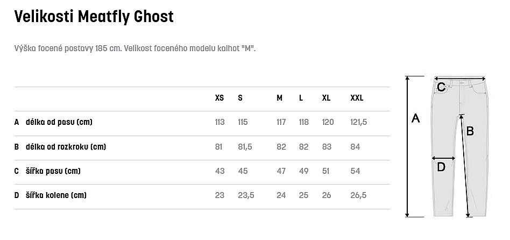Select the XXL size column header
Screen dimensions: 510x240
pyautogui.click(x=357, y=98)
